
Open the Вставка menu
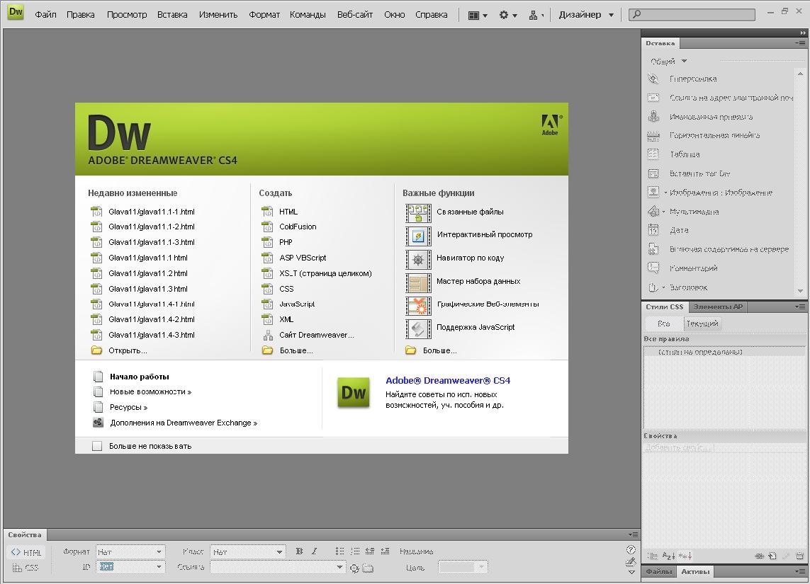172,14
